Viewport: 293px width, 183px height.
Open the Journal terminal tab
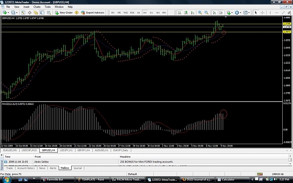(x=77, y=168)
